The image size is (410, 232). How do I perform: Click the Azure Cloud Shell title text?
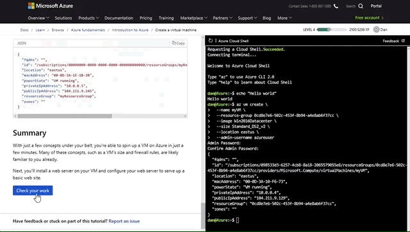pos(233,41)
